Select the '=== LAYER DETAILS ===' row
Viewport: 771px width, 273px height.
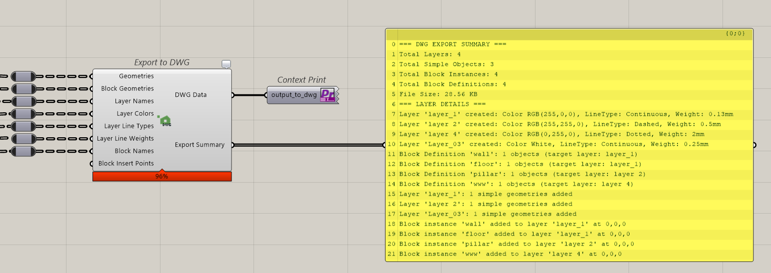pyautogui.click(x=569, y=104)
